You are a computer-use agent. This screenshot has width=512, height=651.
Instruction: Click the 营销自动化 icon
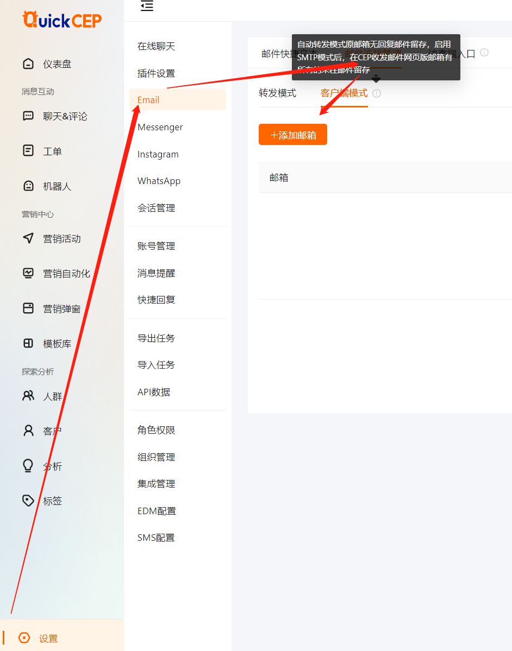click(28, 273)
